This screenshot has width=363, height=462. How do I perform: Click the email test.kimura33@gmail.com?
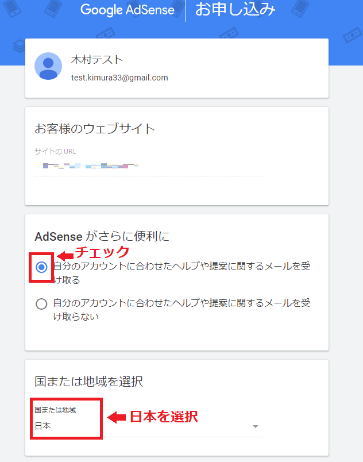pyautogui.click(x=119, y=78)
